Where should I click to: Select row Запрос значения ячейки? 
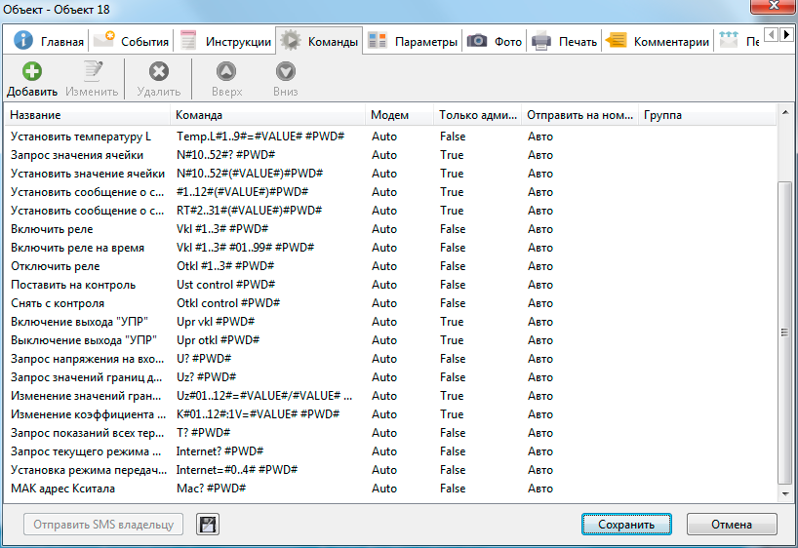390,155
